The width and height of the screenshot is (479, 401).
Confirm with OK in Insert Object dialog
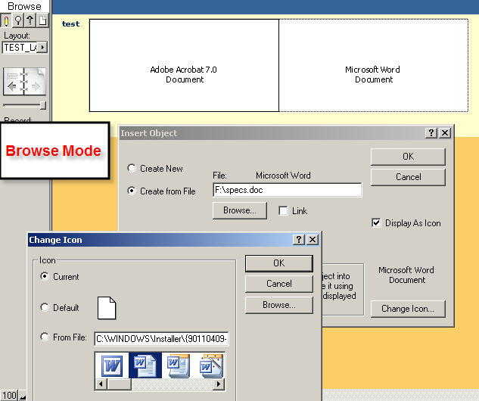pos(408,157)
